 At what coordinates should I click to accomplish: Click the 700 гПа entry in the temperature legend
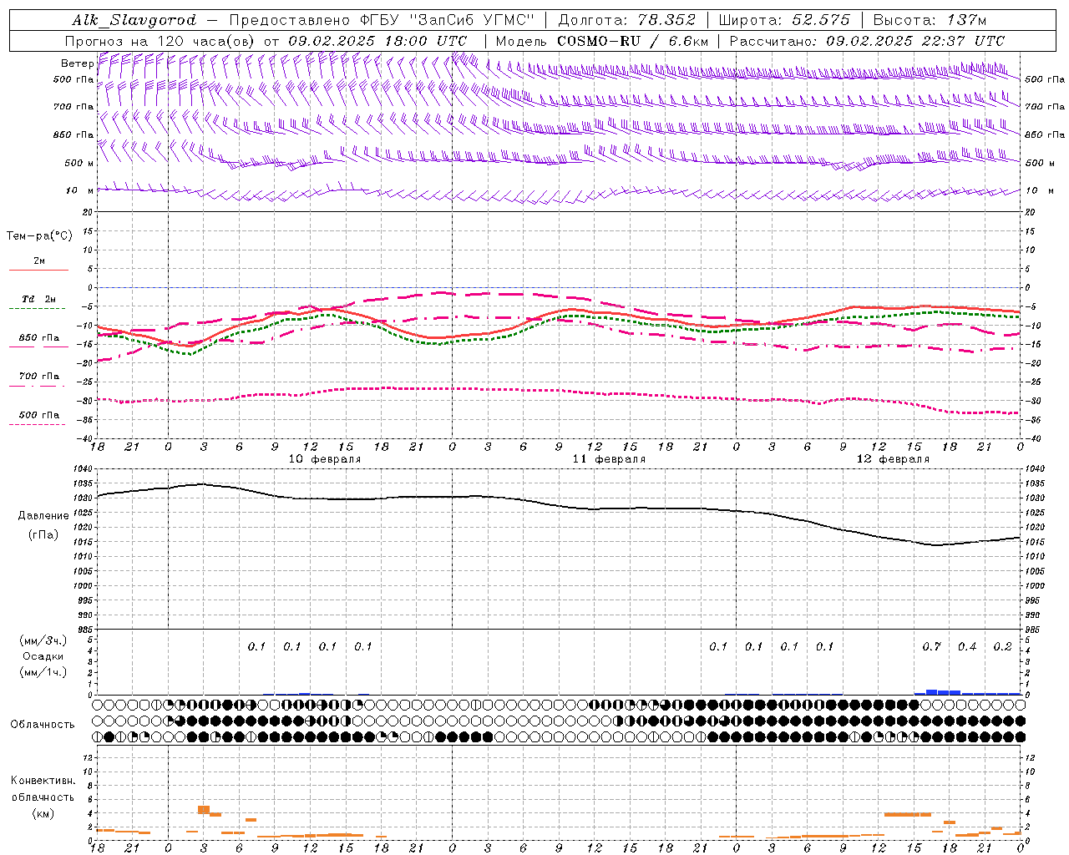38,377
